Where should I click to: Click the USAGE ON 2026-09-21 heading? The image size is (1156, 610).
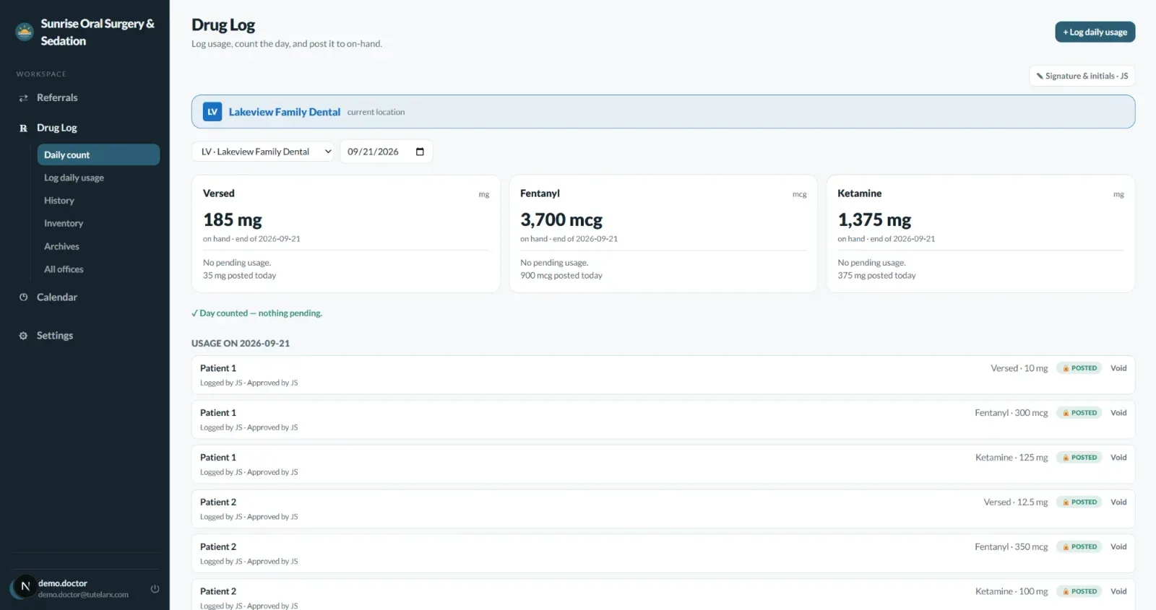click(x=241, y=344)
